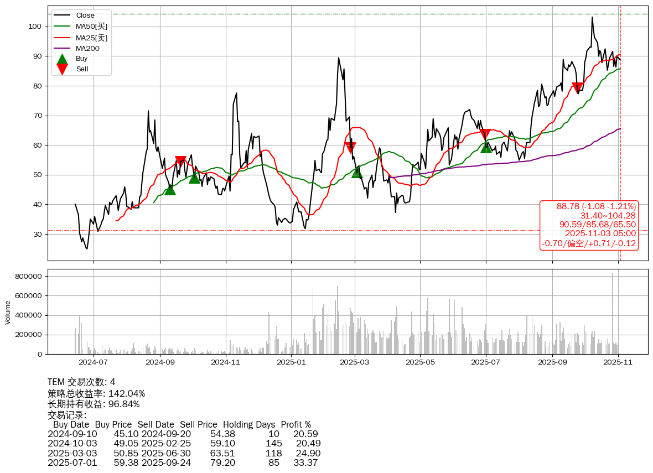This screenshot has height=473, width=653.
Task: Click the red Sell triangle in legend
Action: click(63, 69)
